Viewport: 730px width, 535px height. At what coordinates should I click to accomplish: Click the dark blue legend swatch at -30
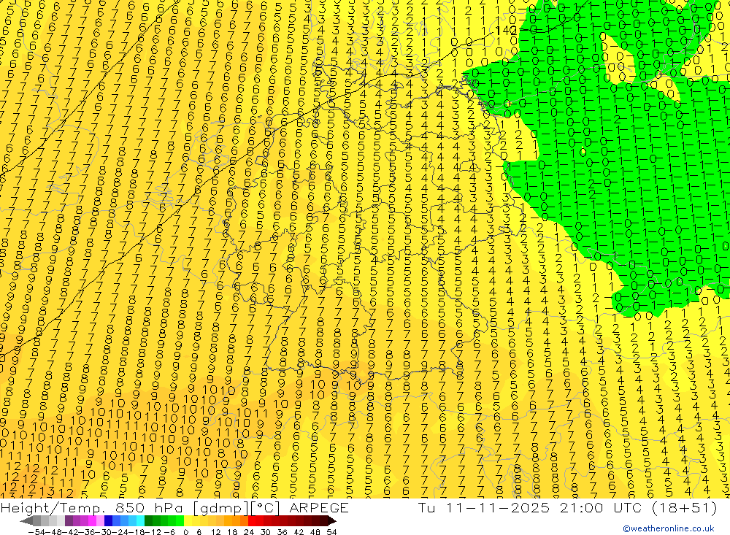point(109,520)
